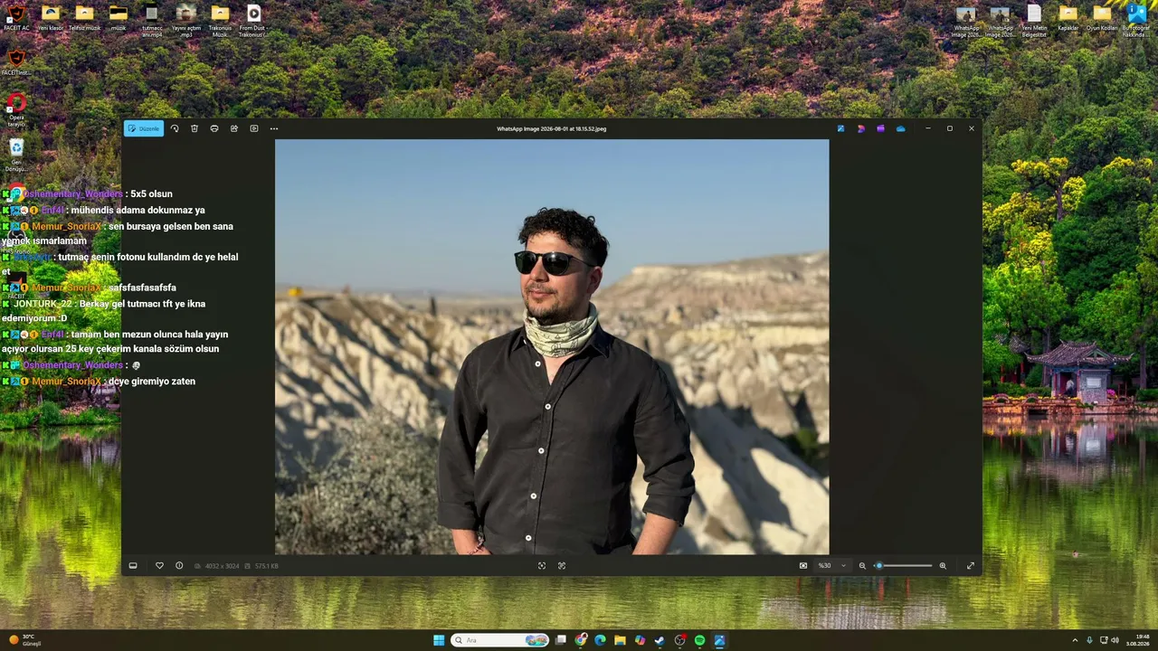The width and height of the screenshot is (1158, 651).
Task: Open File Explorer from the taskbar
Action: click(620, 640)
